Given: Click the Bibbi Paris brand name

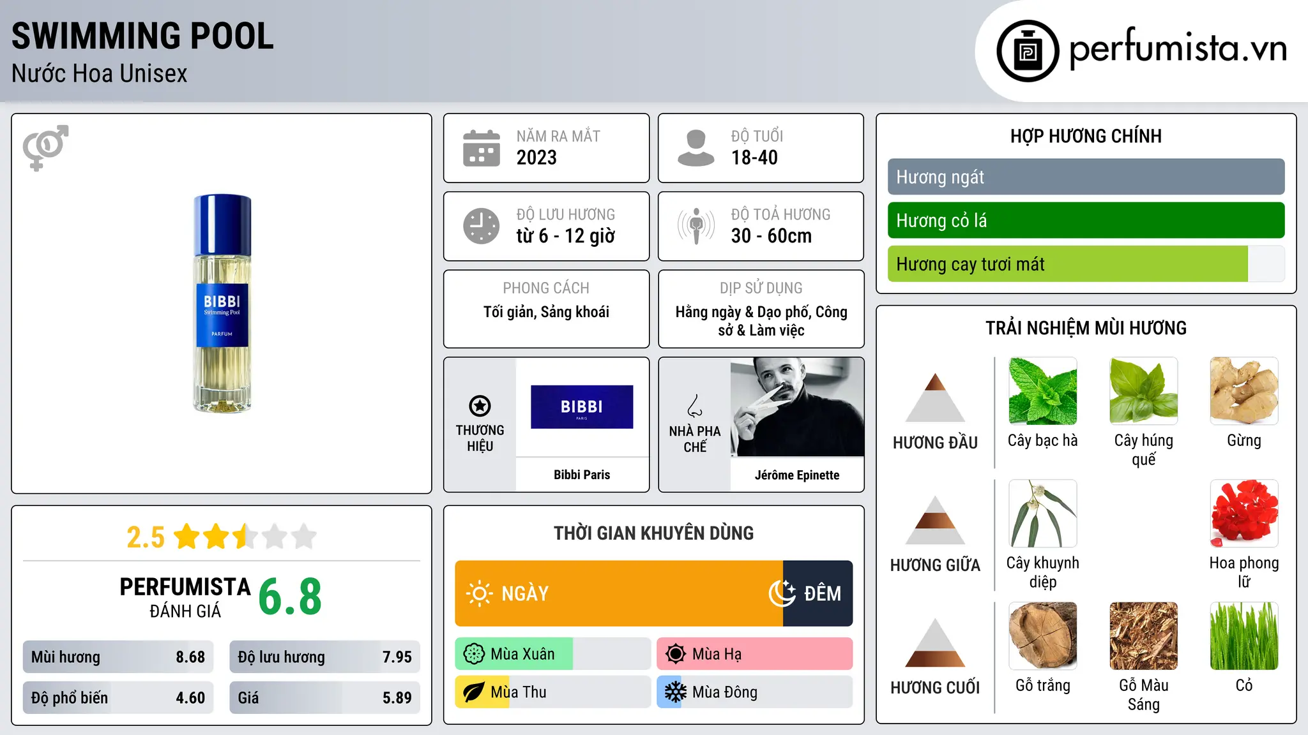Looking at the screenshot, I should point(582,475).
